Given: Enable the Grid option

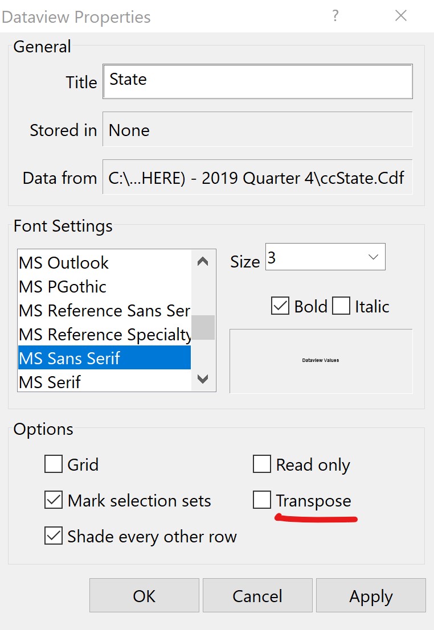Looking at the screenshot, I should [54, 464].
